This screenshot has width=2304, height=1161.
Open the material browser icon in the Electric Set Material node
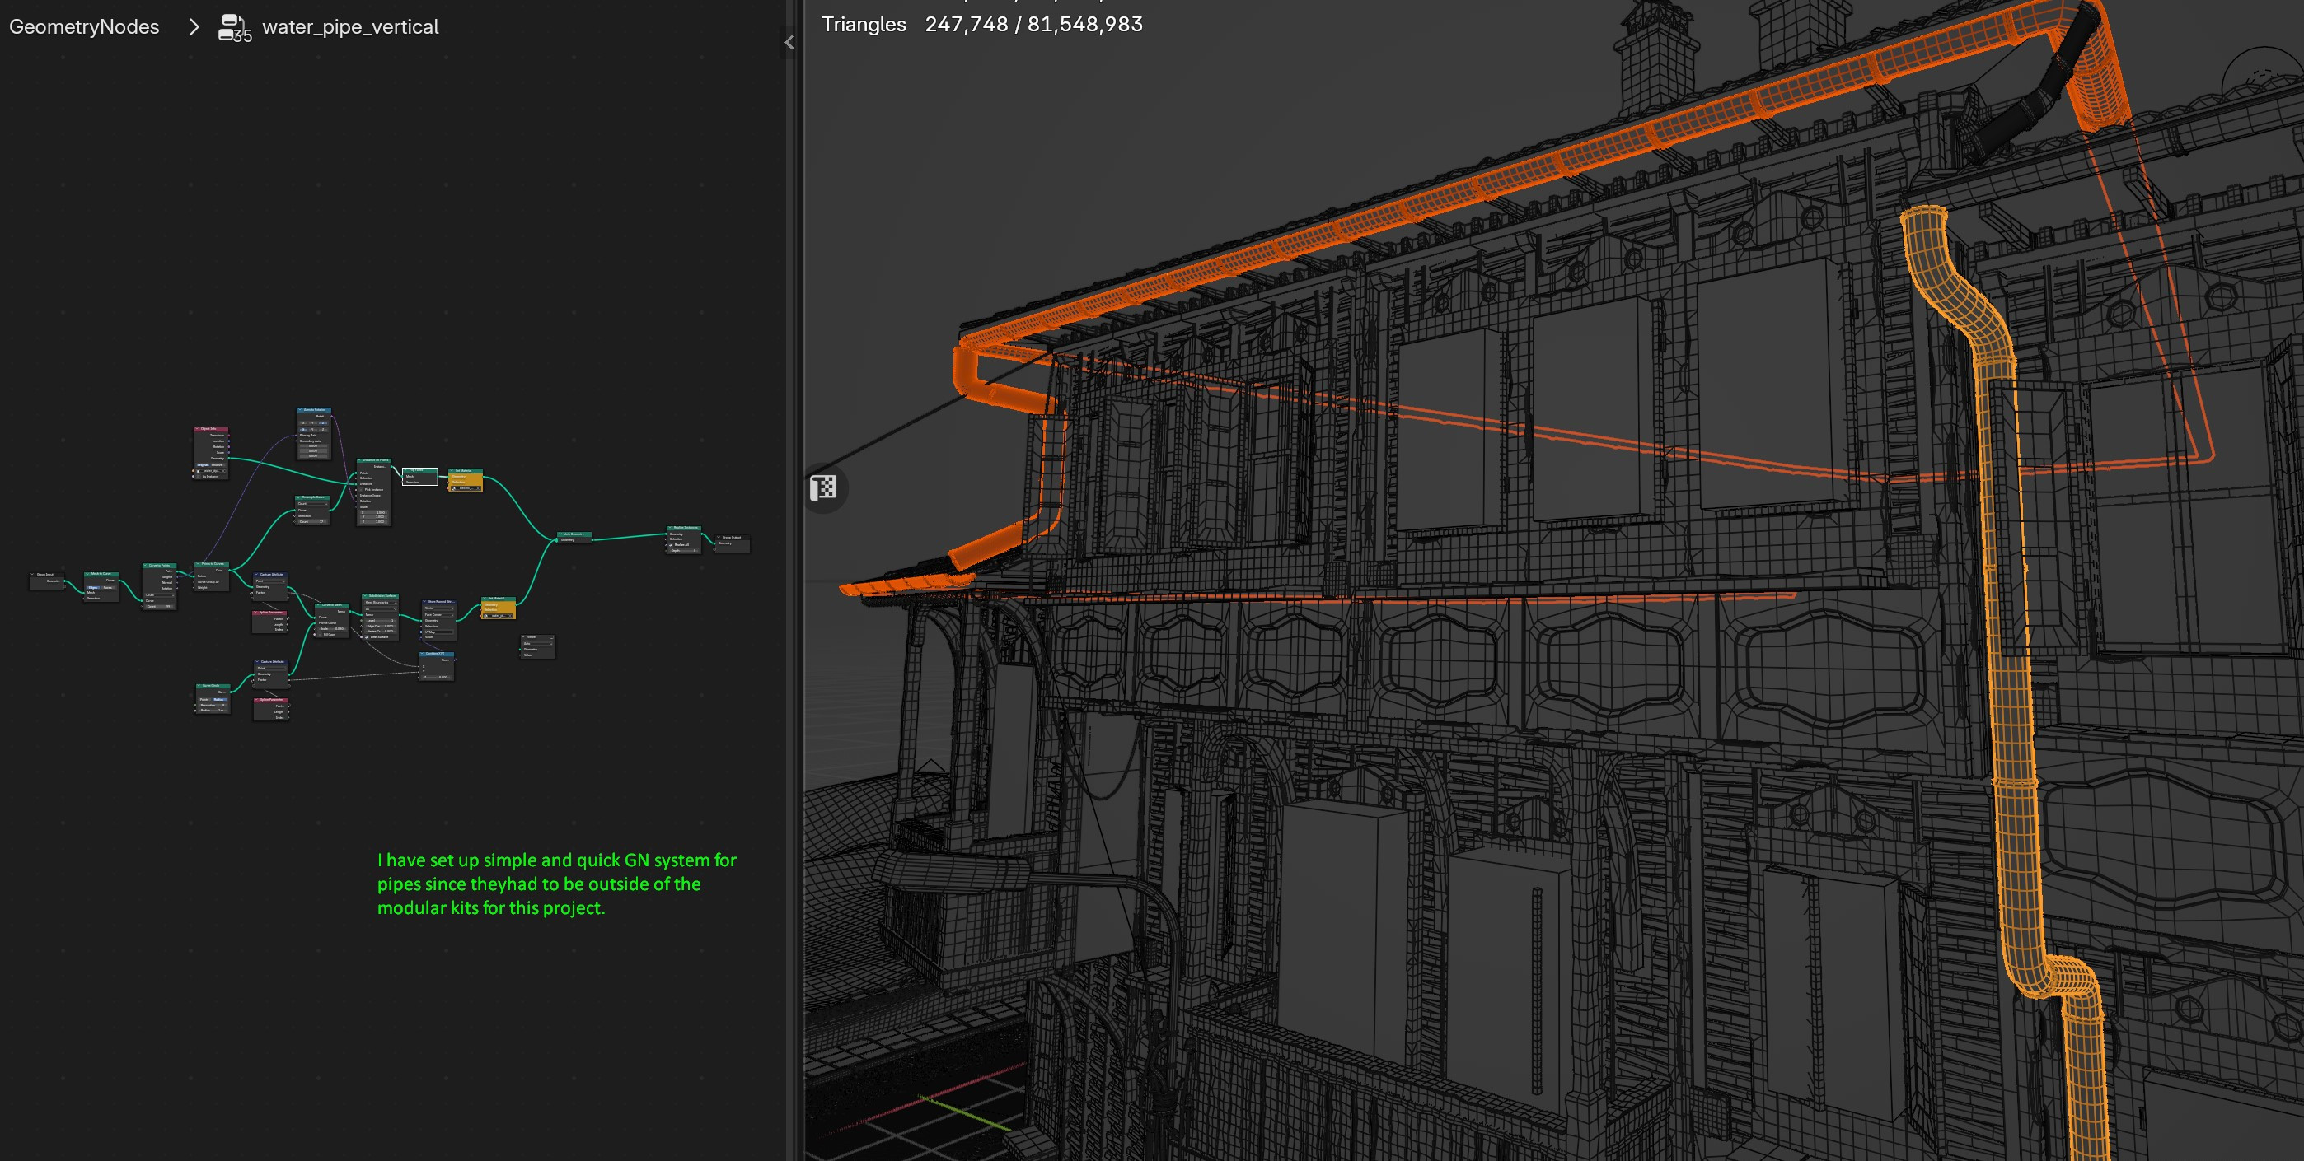coord(454,489)
